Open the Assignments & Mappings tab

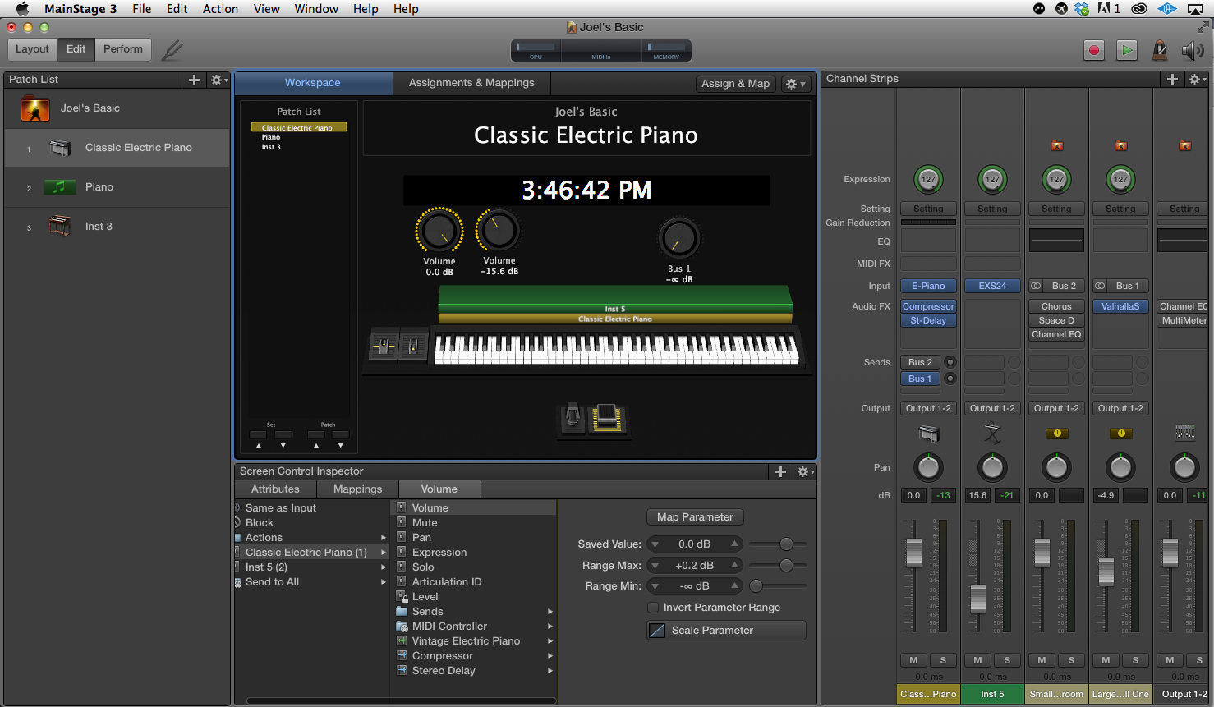(x=471, y=83)
